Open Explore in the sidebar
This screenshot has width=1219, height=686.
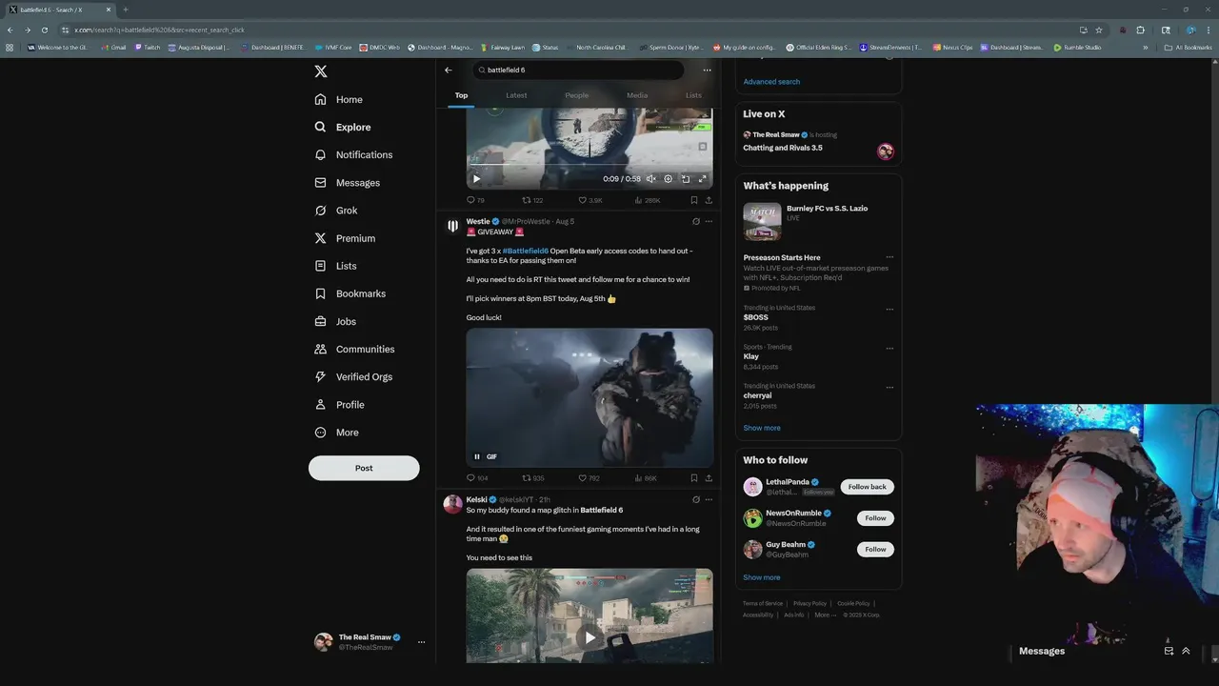343,127
